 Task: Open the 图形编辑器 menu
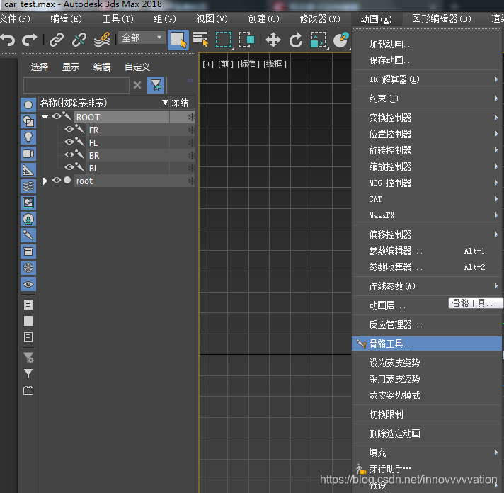click(441, 19)
